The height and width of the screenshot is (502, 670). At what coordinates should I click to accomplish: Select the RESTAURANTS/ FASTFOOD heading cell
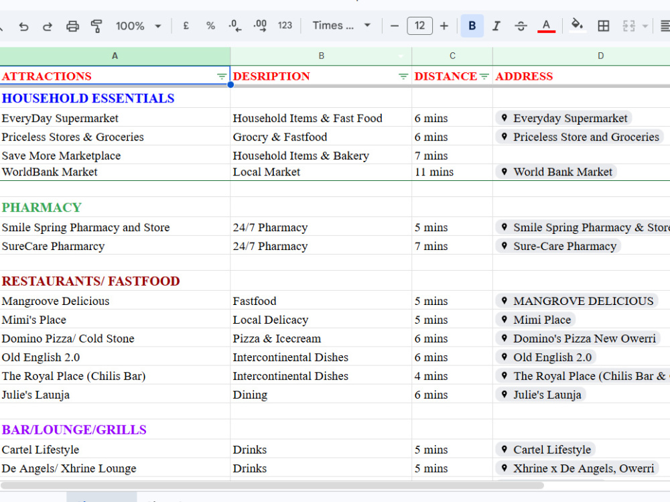pos(115,281)
